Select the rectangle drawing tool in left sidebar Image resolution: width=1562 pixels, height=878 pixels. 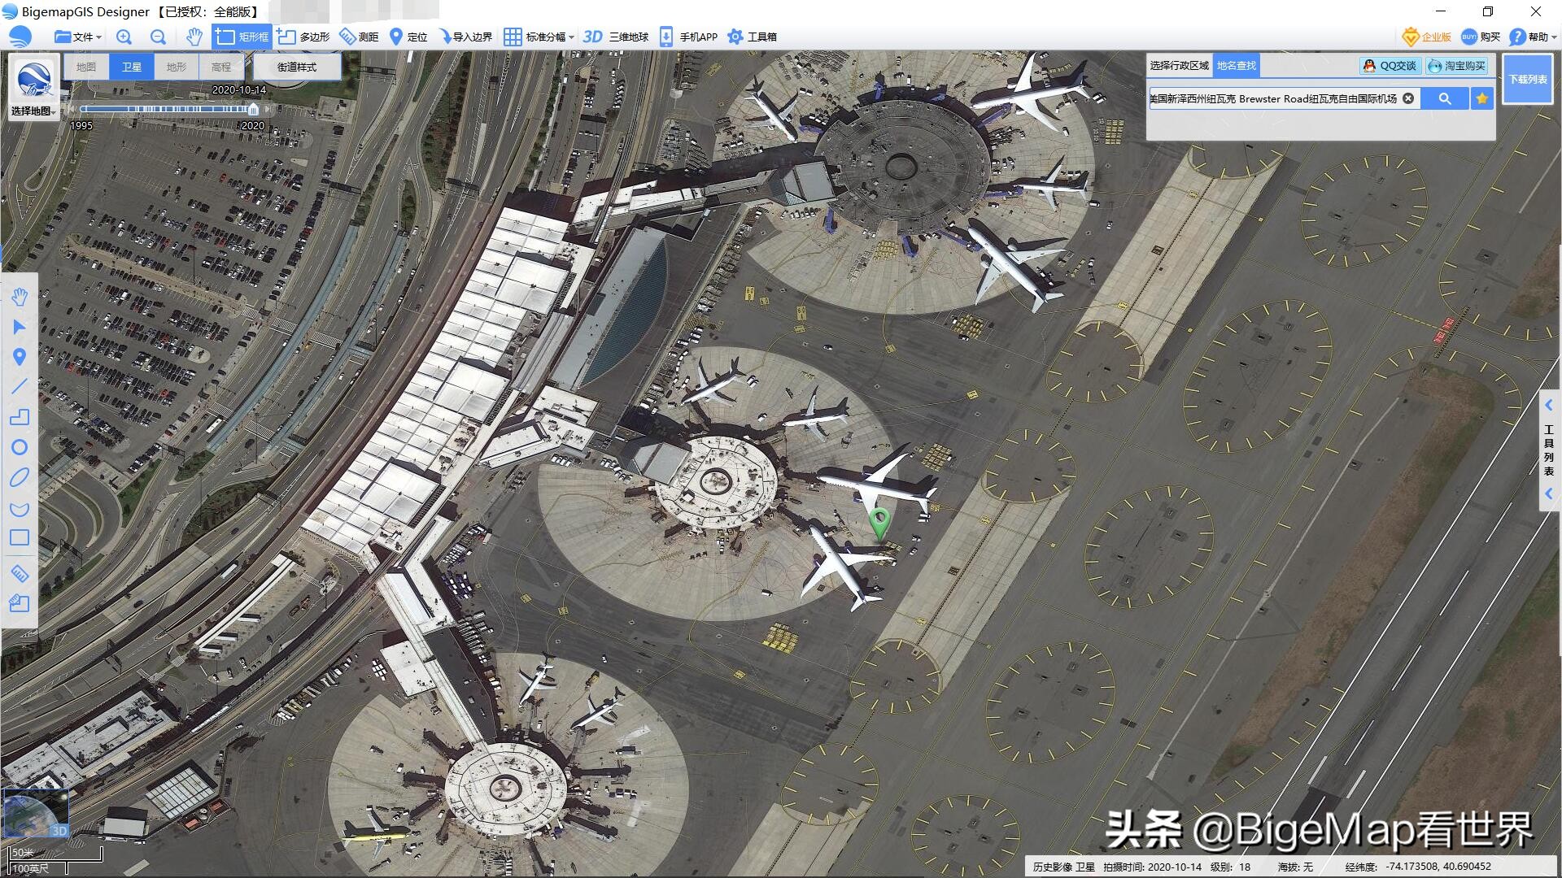point(20,537)
